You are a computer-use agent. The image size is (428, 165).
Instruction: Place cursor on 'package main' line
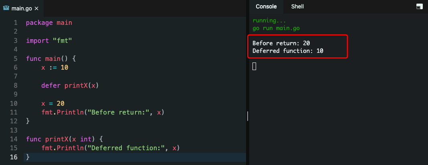pos(49,23)
